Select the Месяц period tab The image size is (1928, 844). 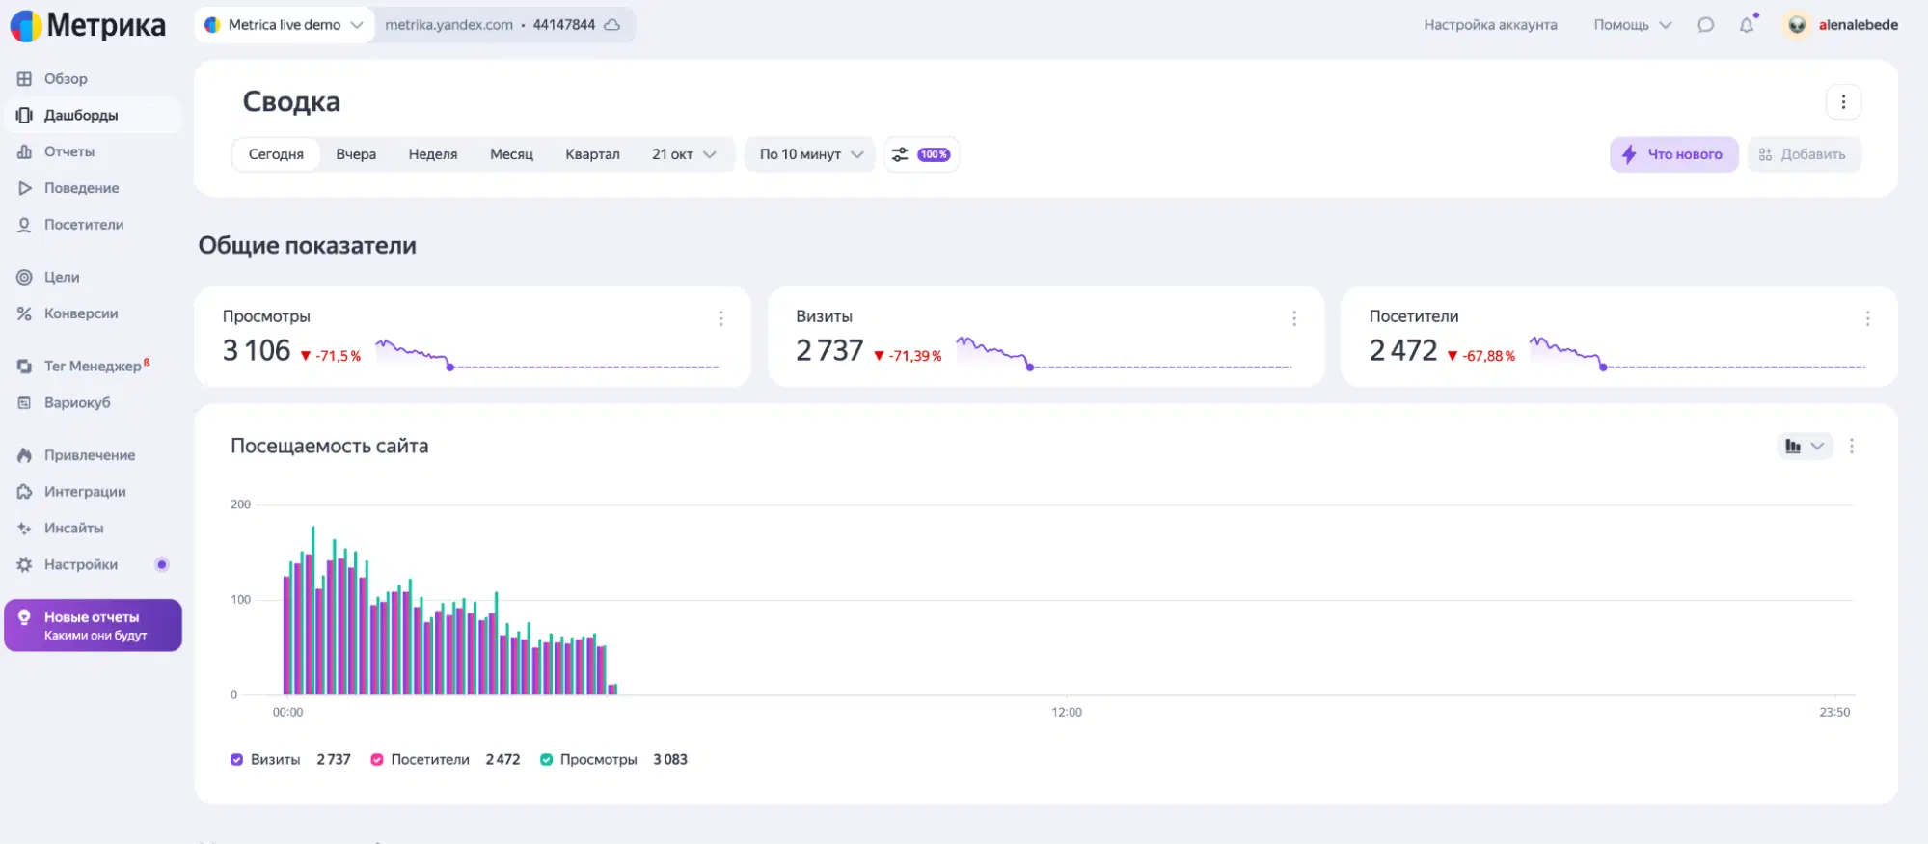pyautogui.click(x=511, y=154)
